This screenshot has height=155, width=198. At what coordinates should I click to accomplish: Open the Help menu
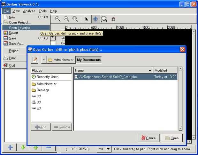click(53, 11)
